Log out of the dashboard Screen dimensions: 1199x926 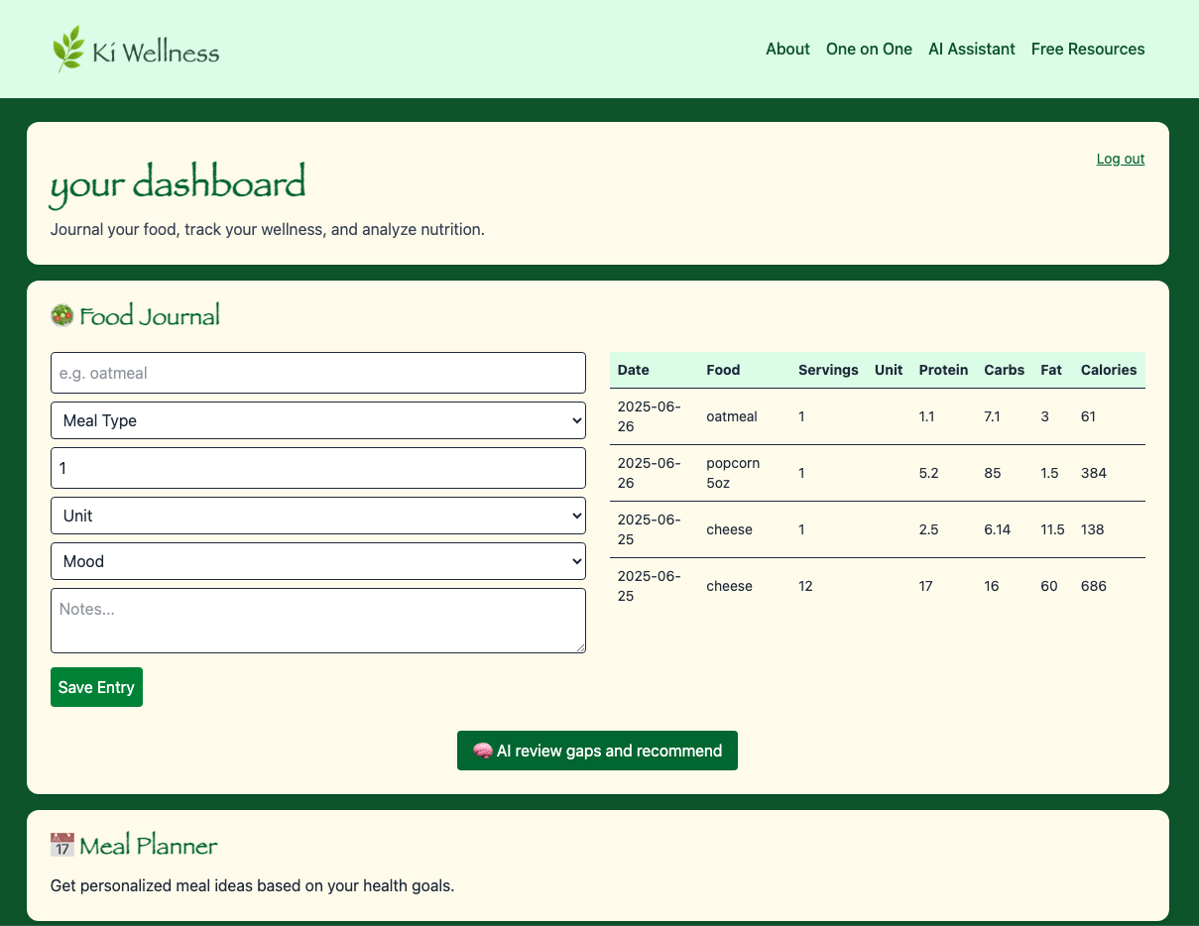[1120, 159]
